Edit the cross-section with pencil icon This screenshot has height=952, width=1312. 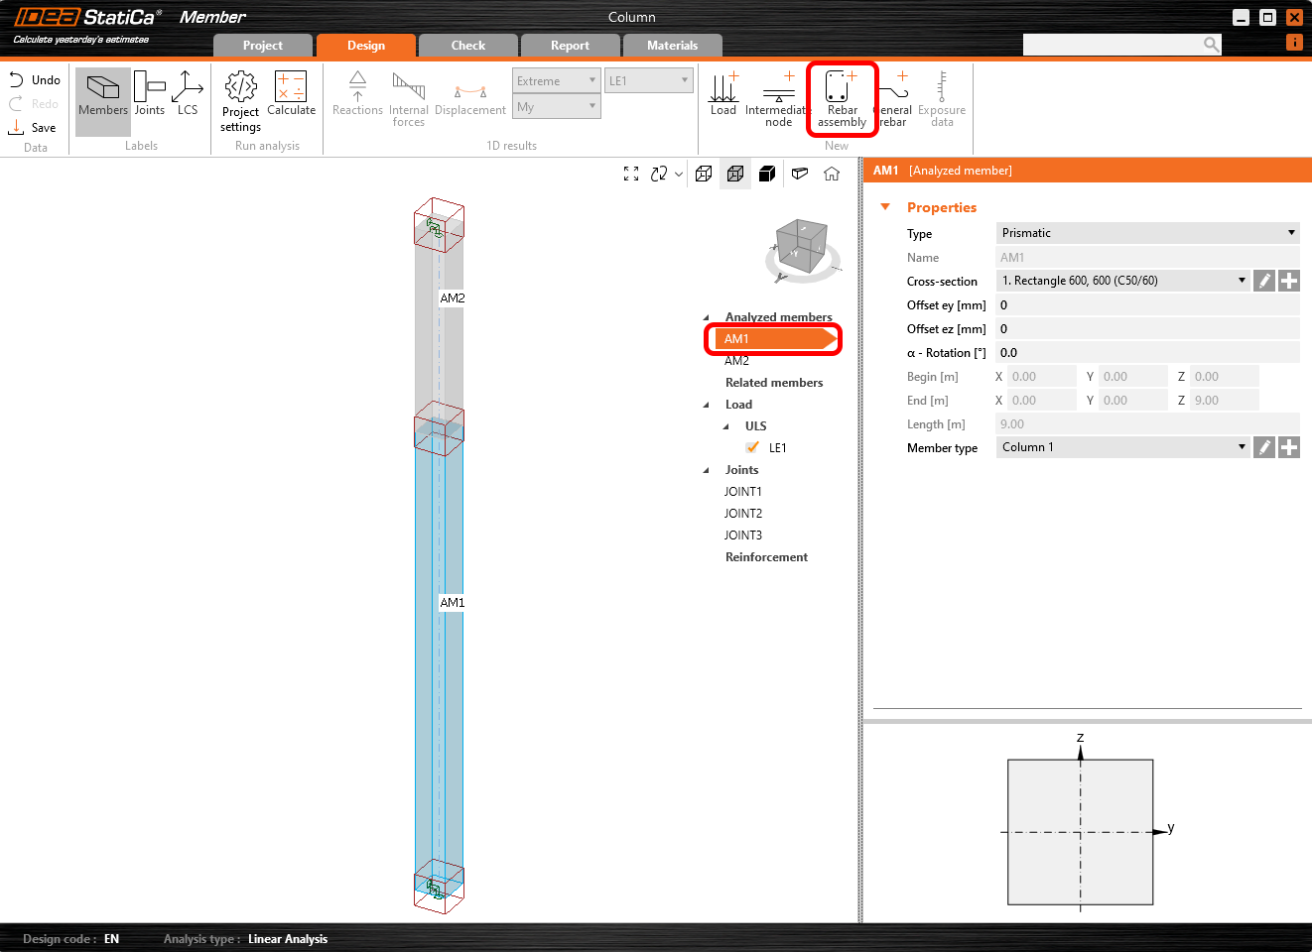click(1263, 281)
